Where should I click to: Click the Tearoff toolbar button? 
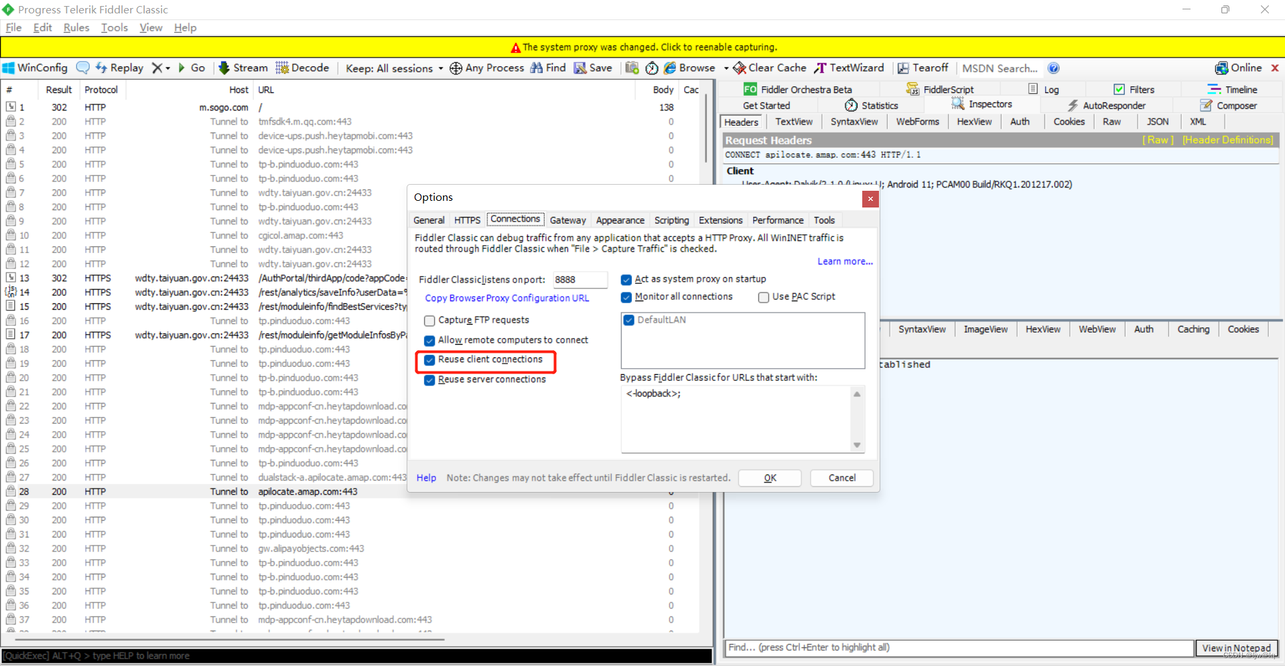pos(923,68)
